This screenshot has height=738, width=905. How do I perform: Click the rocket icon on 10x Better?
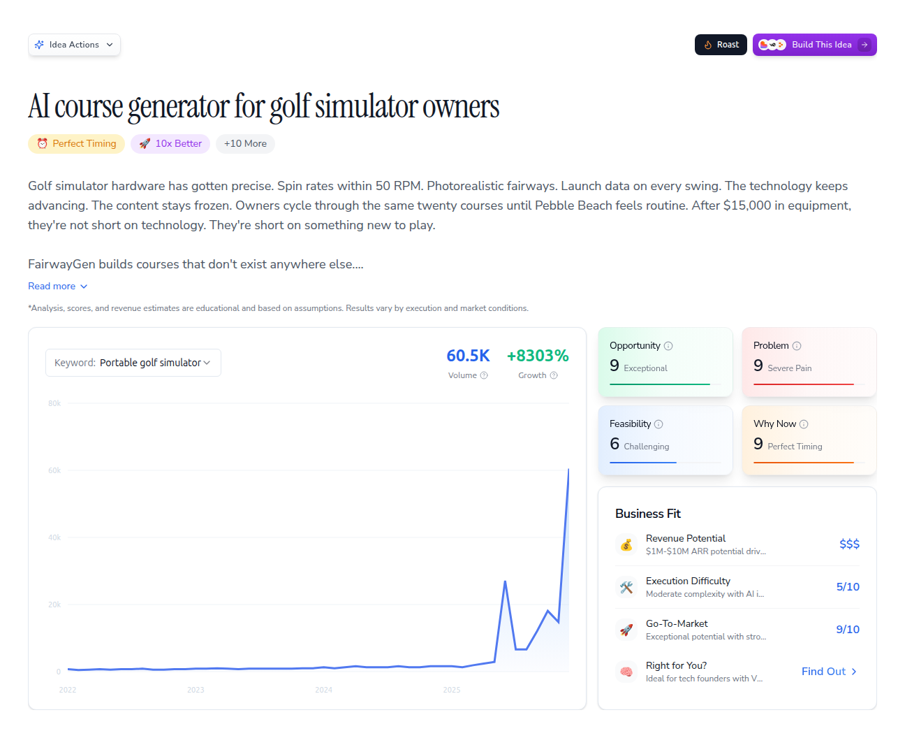(145, 144)
